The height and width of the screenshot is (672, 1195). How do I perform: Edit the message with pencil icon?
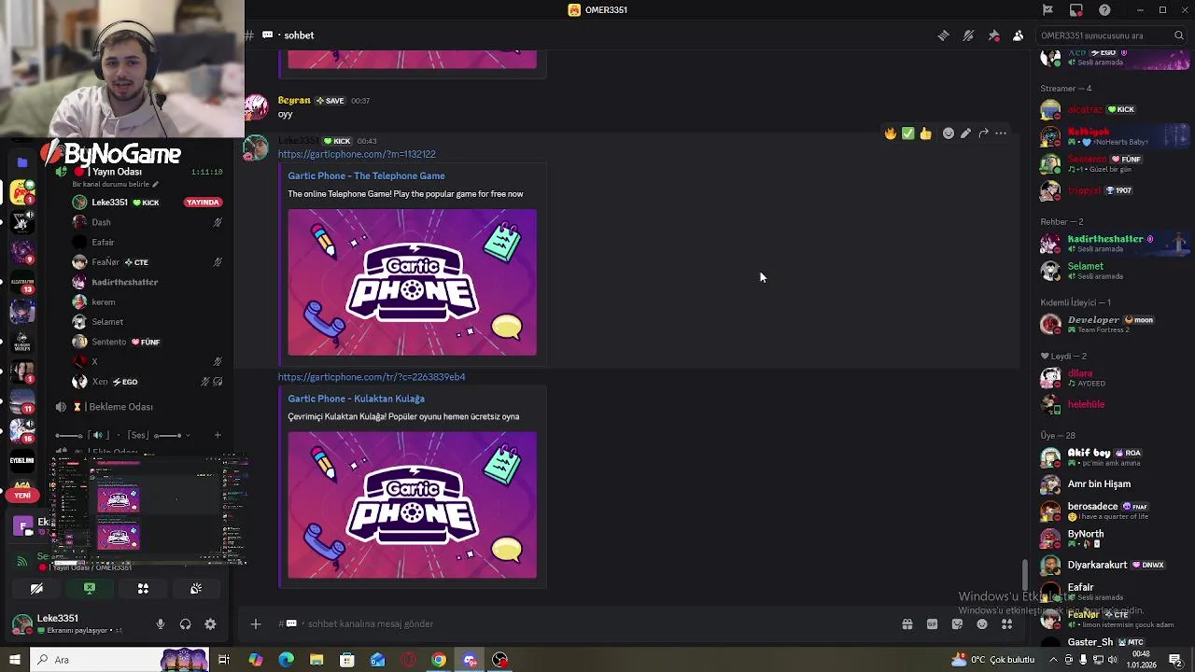point(965,133)
